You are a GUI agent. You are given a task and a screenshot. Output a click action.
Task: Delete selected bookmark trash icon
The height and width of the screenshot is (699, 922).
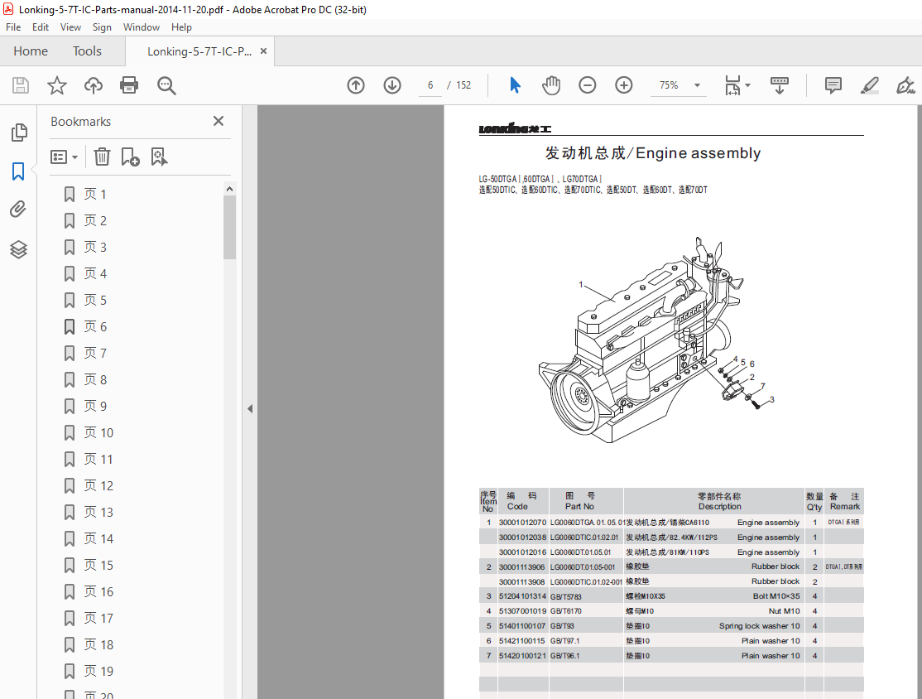pyautogui.click(x=103, y=157)
